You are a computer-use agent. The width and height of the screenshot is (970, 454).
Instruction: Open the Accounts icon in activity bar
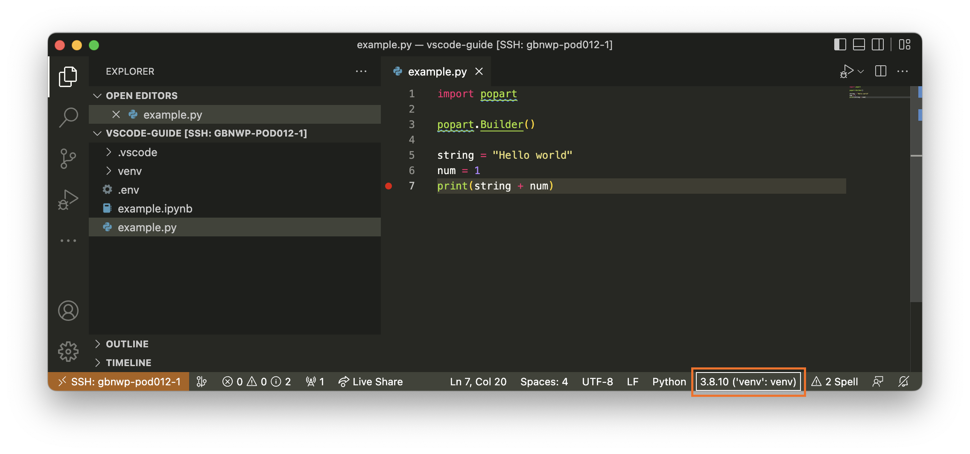click(68, 310)
